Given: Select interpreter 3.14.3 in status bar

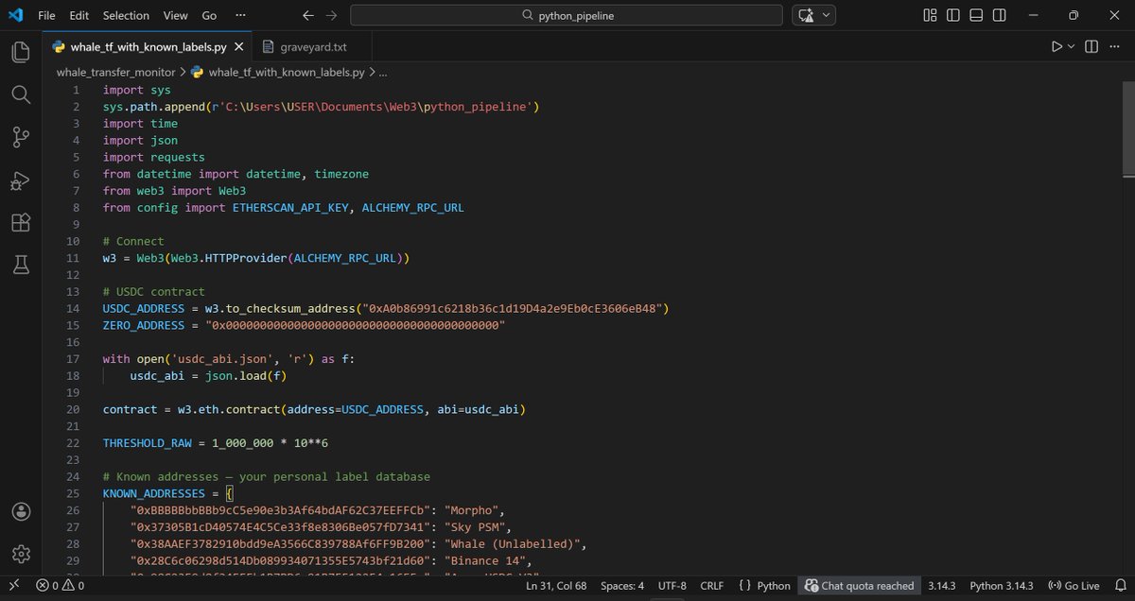Looking at the screenshot, I should (x=943, y=586).
